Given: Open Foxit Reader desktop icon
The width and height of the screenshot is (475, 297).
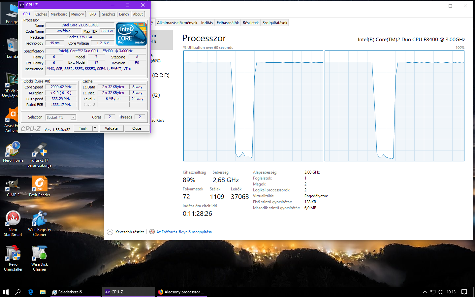Looking at the screenshot, I should (40, 187).
